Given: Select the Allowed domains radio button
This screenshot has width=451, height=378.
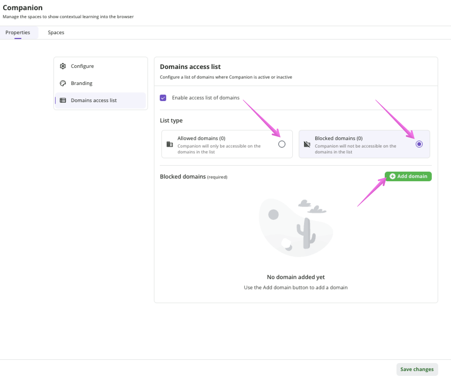Looking at the screenshot, I should click(x=282, y=144).
